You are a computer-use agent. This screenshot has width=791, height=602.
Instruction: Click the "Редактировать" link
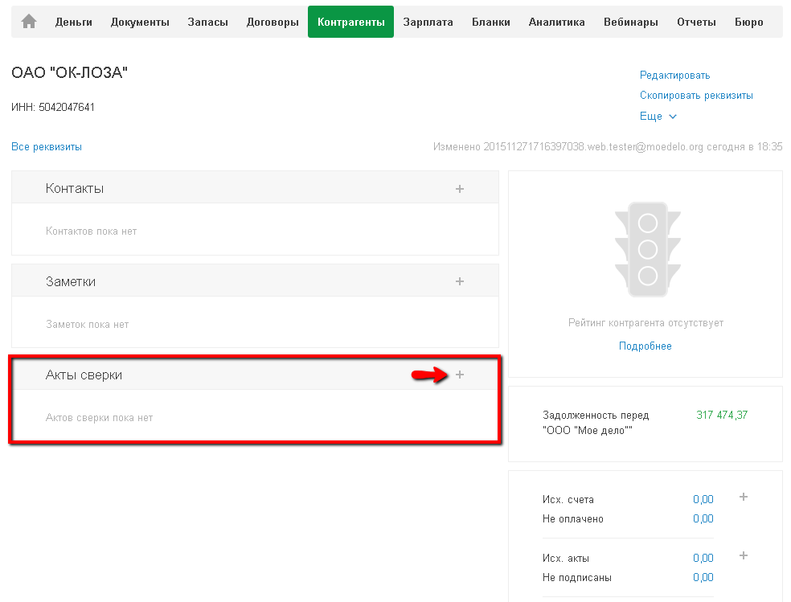[674, 76]
